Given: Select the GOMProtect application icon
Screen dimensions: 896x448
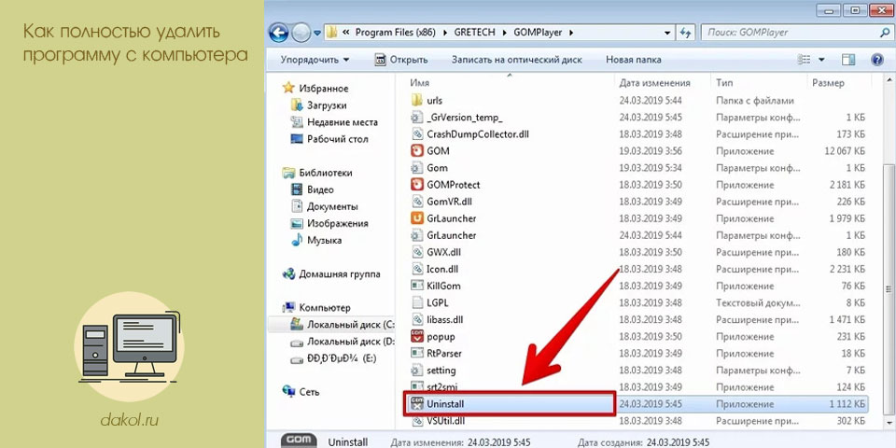Looking at the screenshot, I should [417, 185].
